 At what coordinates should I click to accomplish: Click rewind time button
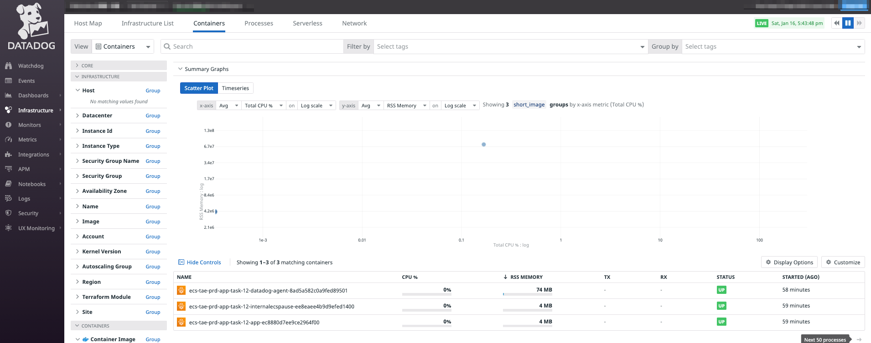[x=836, y=23]
